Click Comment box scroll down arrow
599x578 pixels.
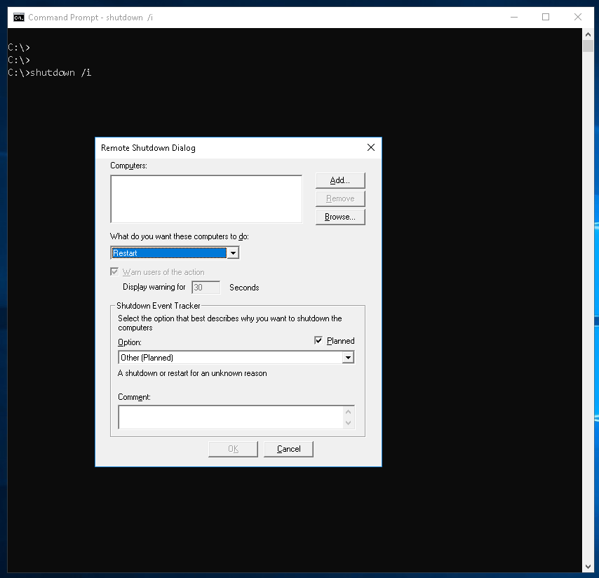point(348,423)
